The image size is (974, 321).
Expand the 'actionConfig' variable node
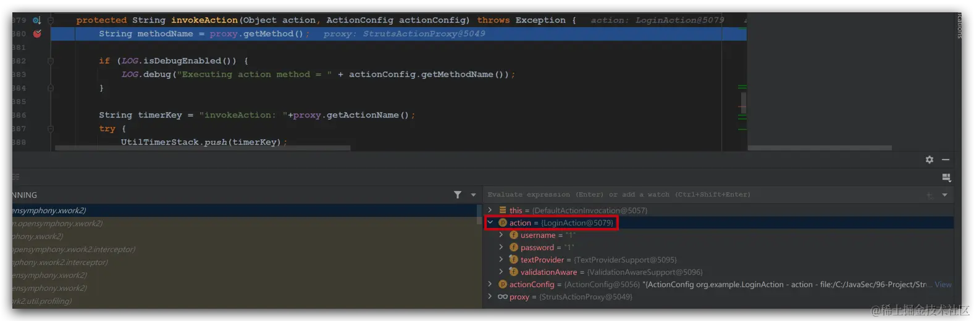(490, 284)
